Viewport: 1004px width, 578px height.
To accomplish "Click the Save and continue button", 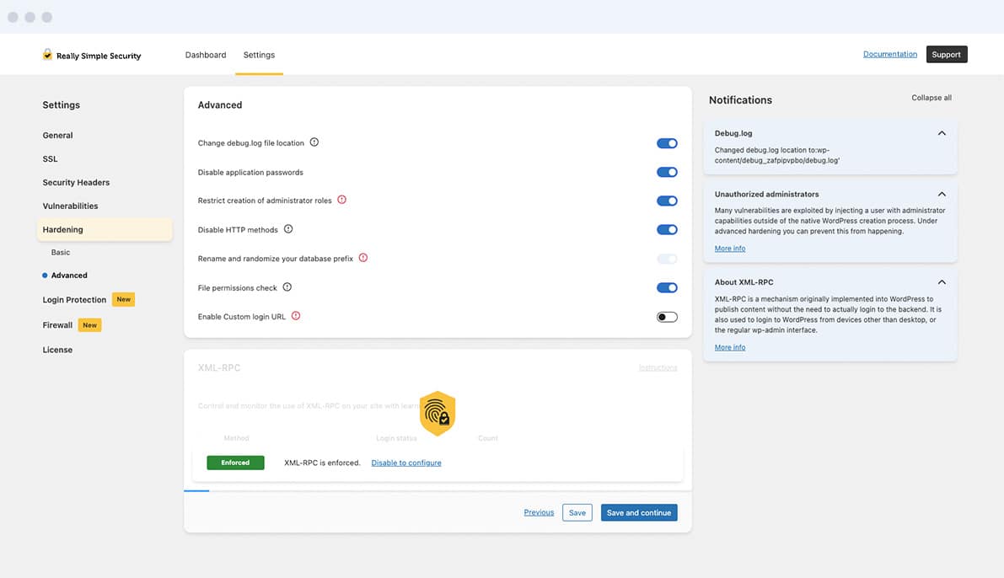I will point(639,512).
